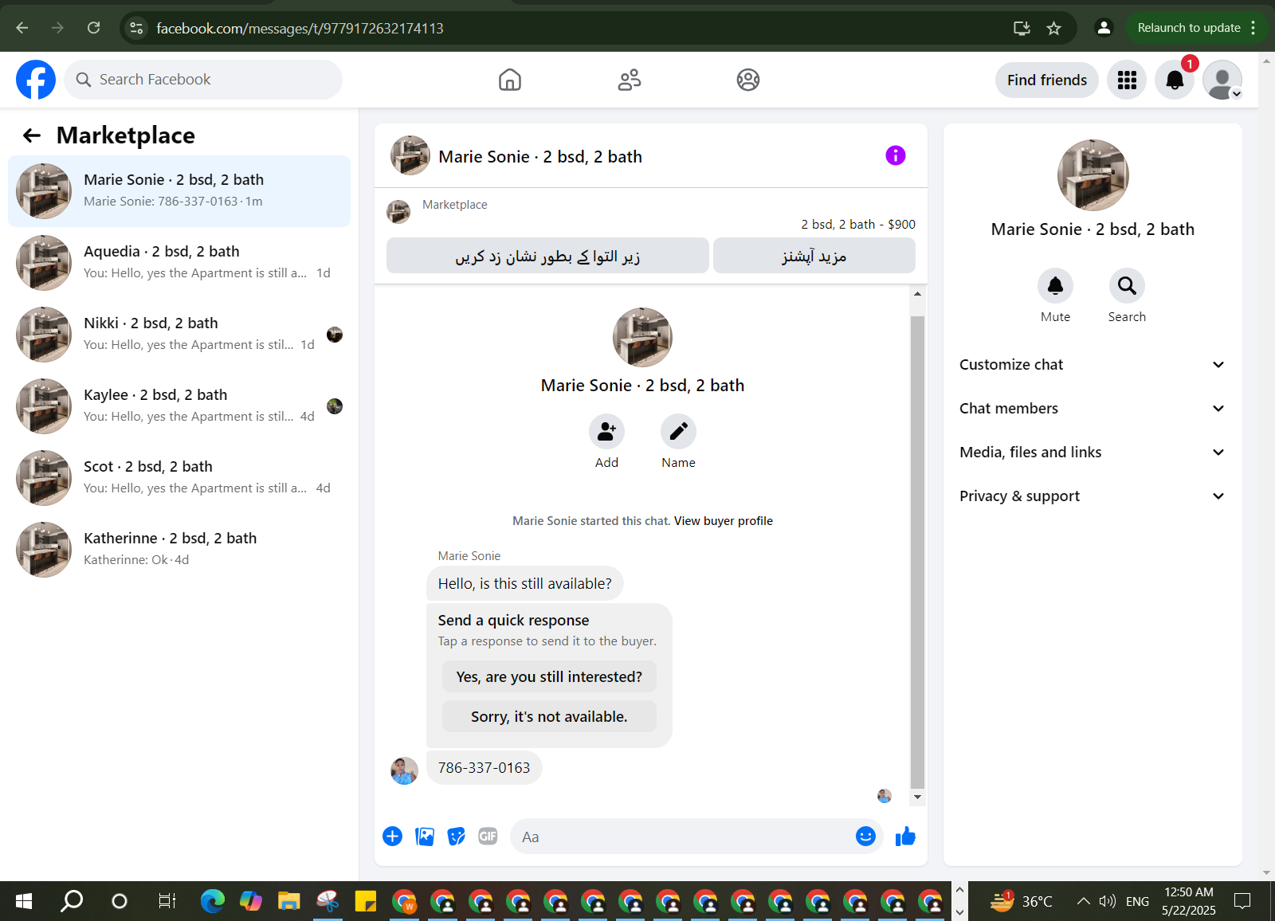1275x921 pixels.
Task: Click the 'Hello, is this still available?' message
Action: pos(525,583)
